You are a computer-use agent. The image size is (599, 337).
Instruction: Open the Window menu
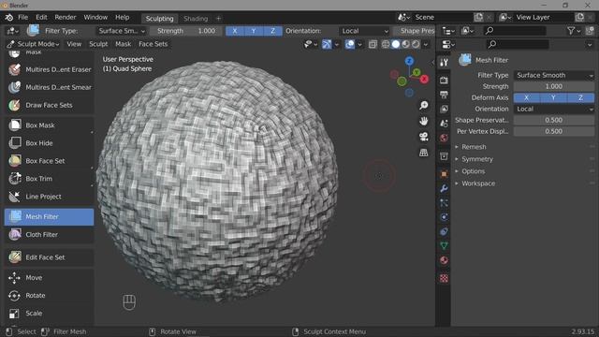pyautogui.click(x=95, y=18)
